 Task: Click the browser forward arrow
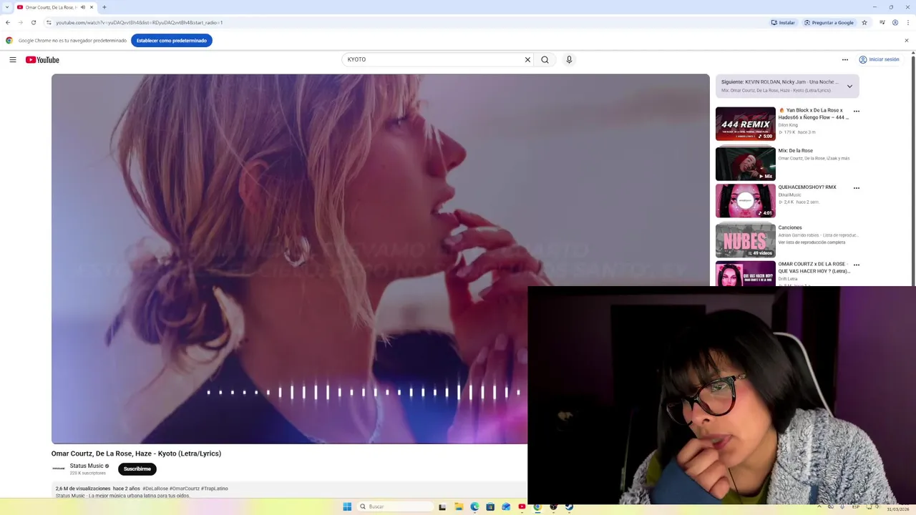pyautogui.click(x=21, y=23)
